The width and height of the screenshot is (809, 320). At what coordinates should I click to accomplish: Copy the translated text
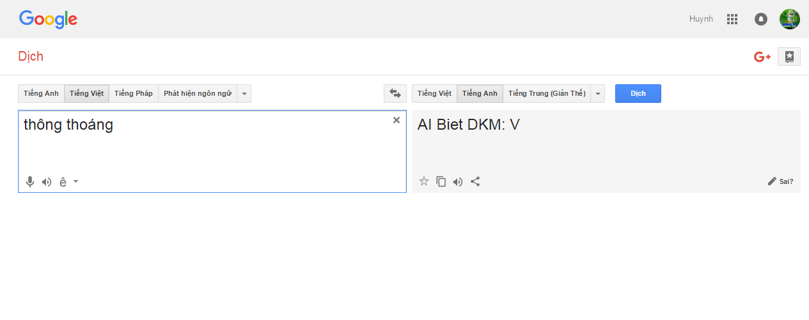[x=441, y=181]
